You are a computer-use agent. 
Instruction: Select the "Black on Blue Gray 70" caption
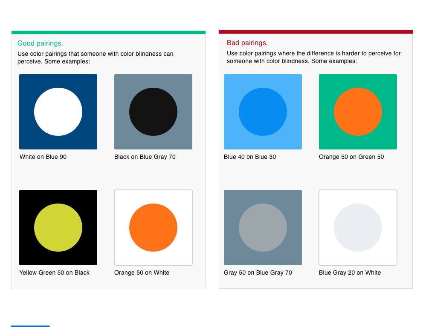click(x=145, y=157)
